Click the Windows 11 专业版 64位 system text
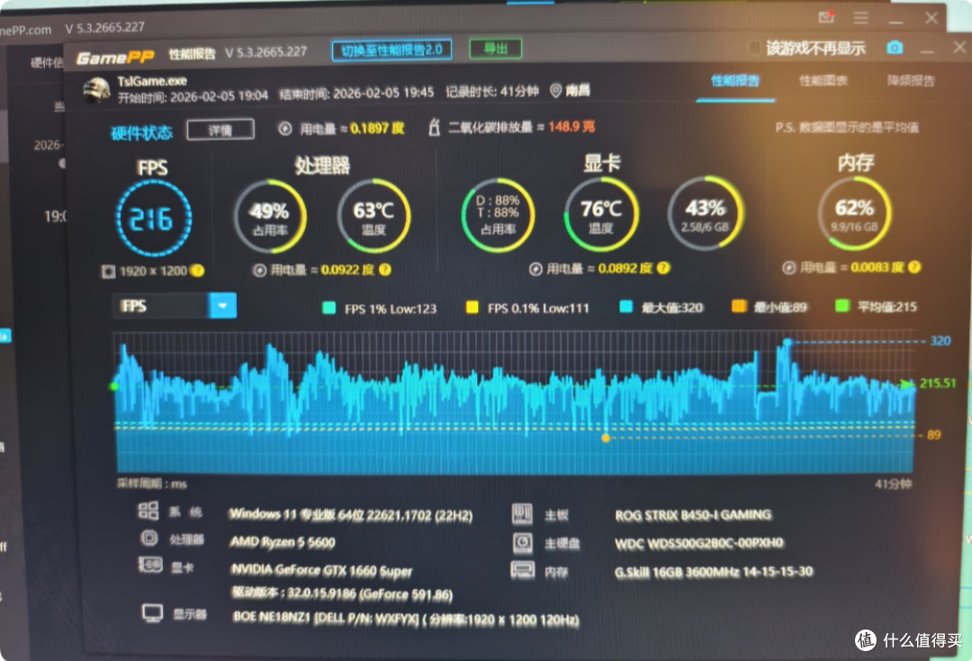972x661 pixels. tap(350, 514)
